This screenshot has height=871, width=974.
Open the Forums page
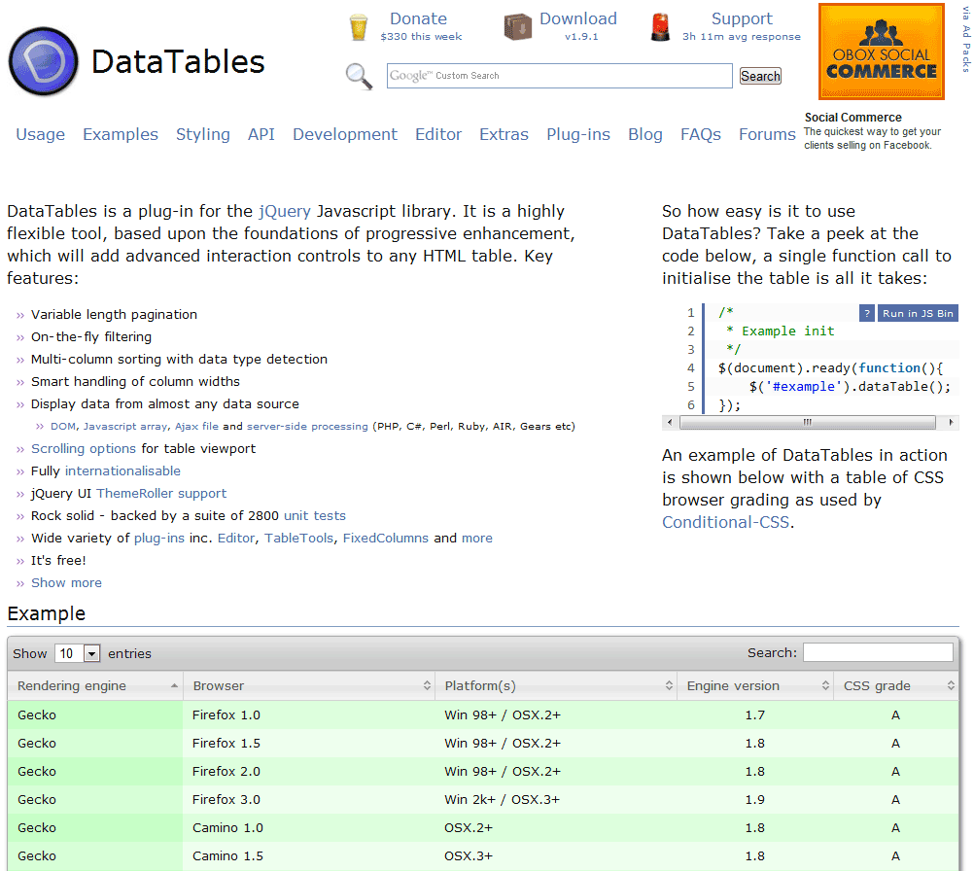[767, 135]
